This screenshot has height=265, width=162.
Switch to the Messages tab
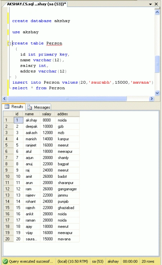[38, 107]
